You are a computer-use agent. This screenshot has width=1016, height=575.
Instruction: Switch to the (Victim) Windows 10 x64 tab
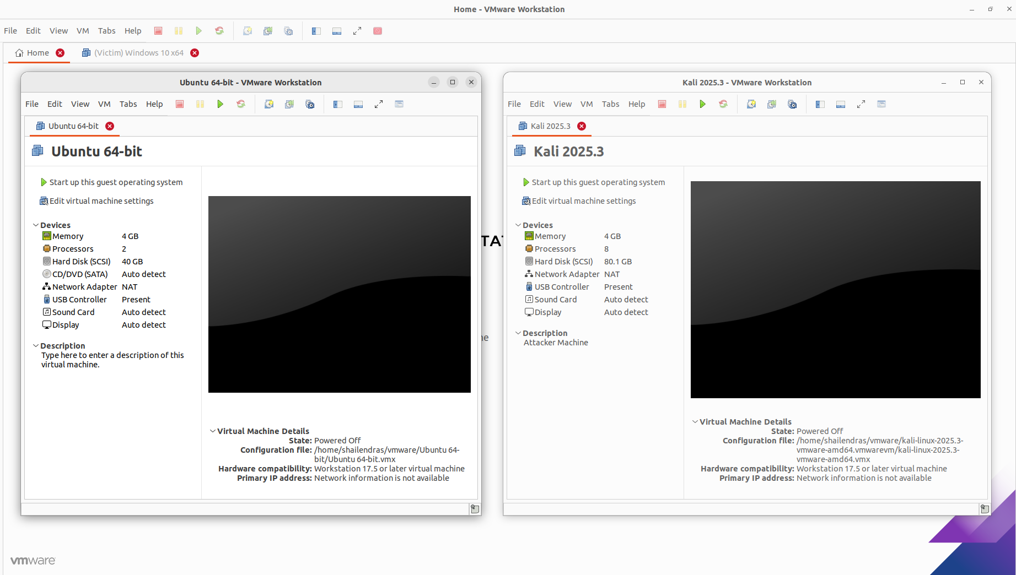(140, 53)
